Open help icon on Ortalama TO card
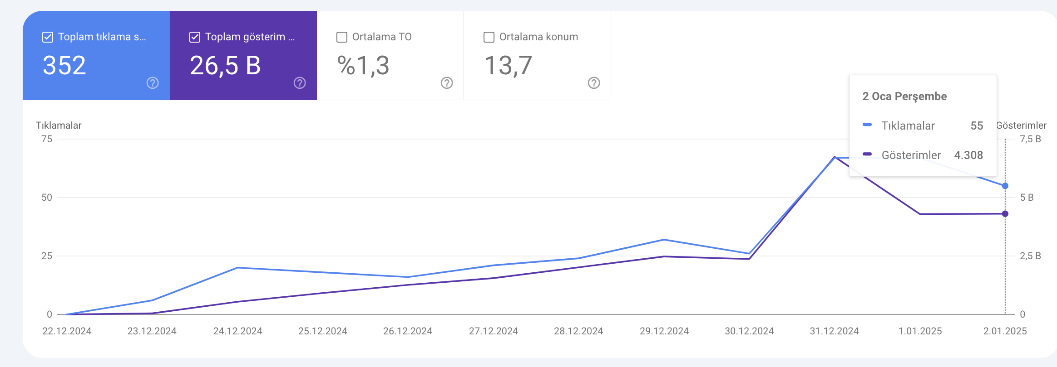1057x367 pixels. (x=447, y=83)
